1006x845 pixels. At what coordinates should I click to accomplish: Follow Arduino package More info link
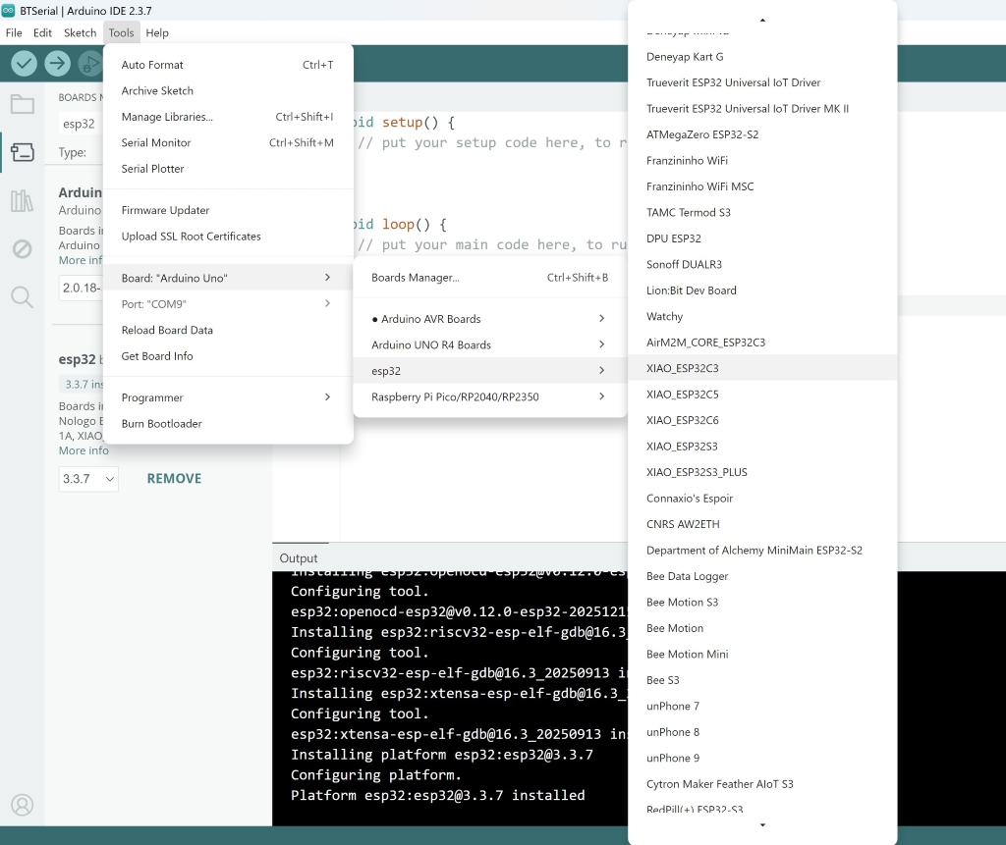tap(81, 260)
